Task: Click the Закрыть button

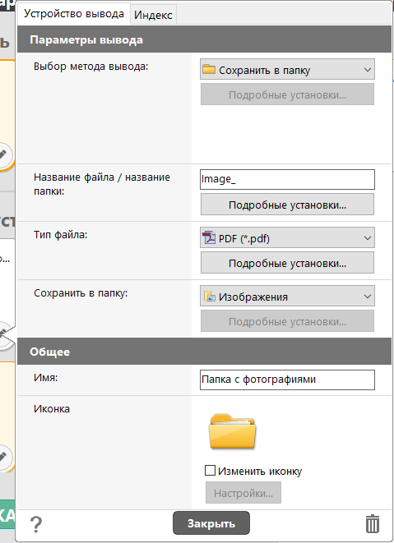Action: (x=211, y=523)
